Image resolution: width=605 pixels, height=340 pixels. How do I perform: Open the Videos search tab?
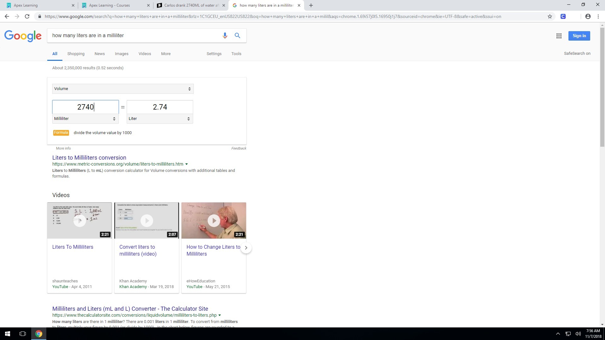145,54
